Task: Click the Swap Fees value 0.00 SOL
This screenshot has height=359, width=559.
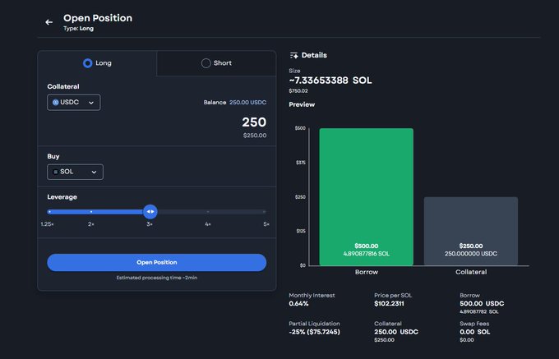Action: [474, 332]
